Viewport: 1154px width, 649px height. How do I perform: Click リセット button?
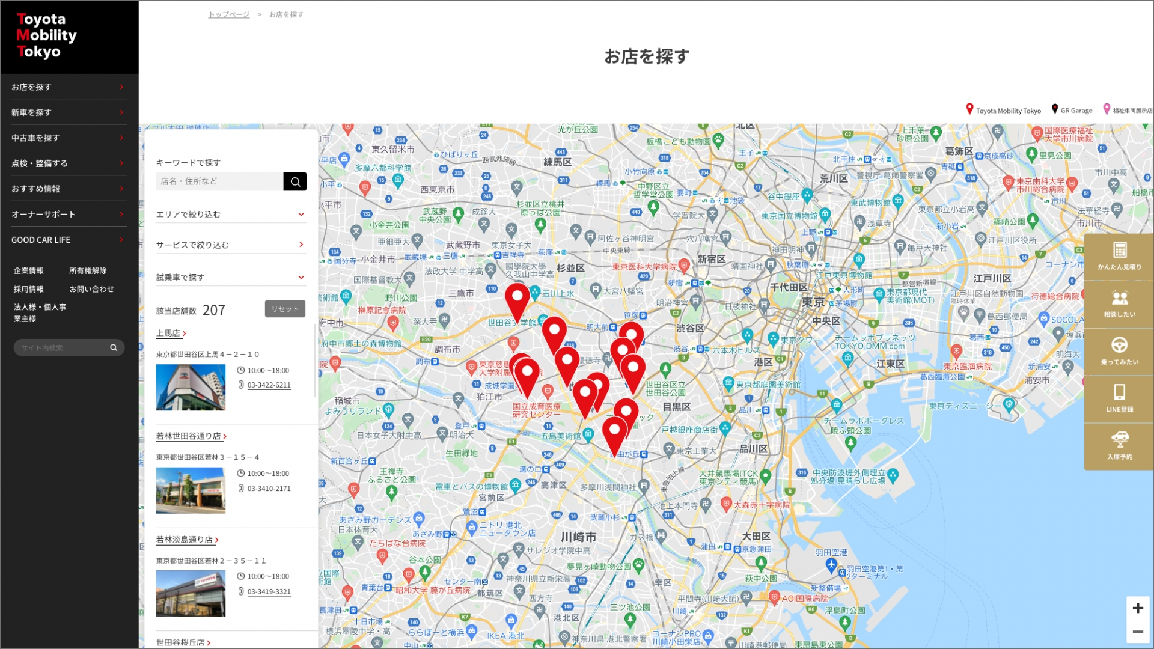[x=285, y=309]
